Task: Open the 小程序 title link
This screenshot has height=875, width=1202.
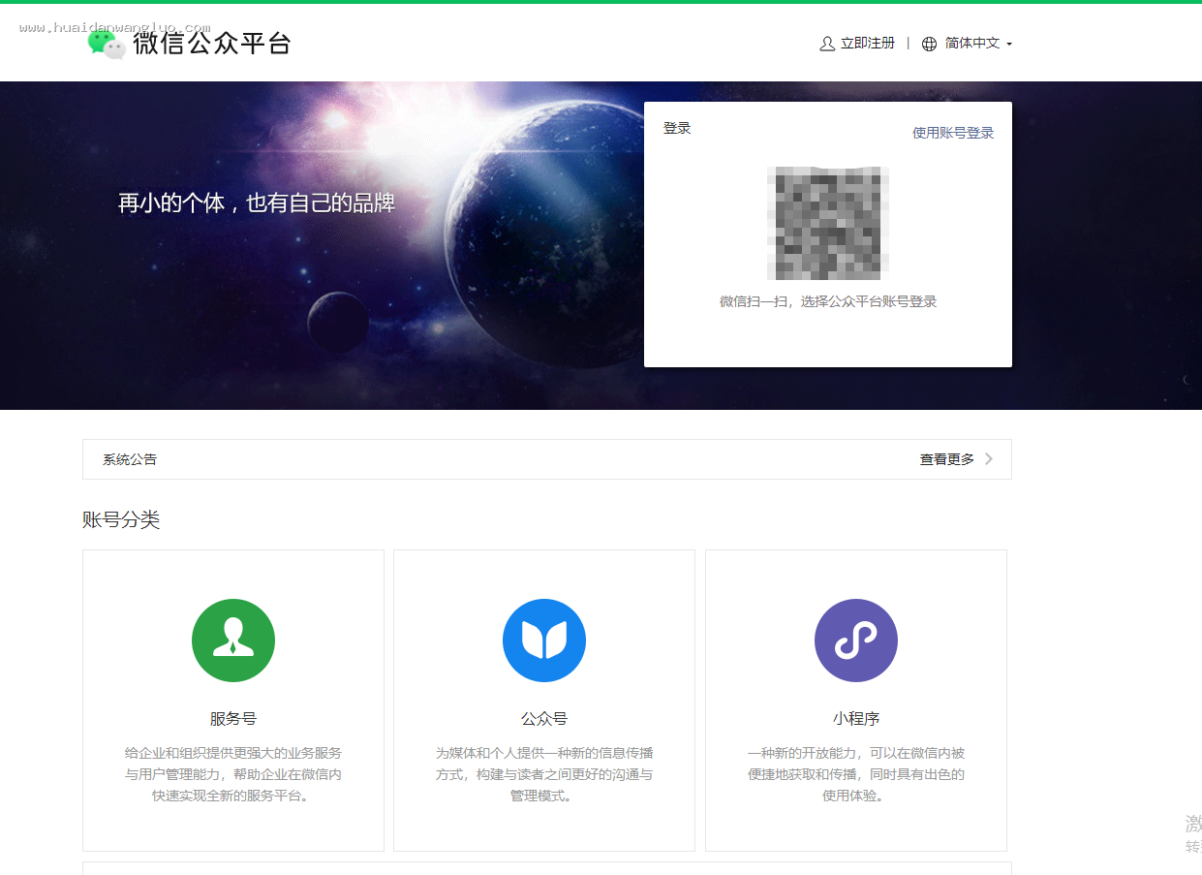Action: tap(856, 719)
